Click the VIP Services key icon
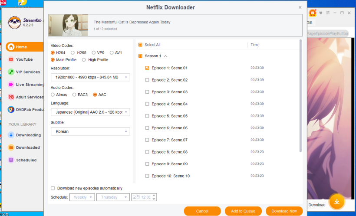The width and height of the screenshot is (356, 216). tap(11, 72)
